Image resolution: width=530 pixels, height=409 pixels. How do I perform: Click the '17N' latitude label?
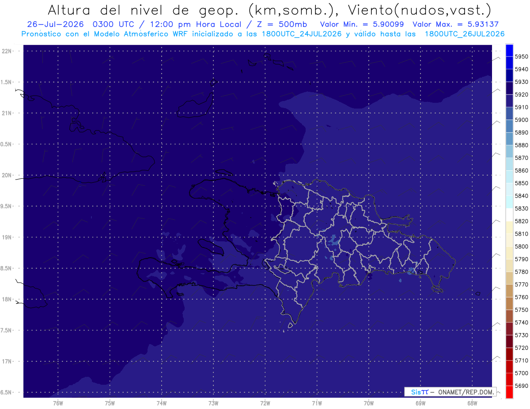coord(7,361)
